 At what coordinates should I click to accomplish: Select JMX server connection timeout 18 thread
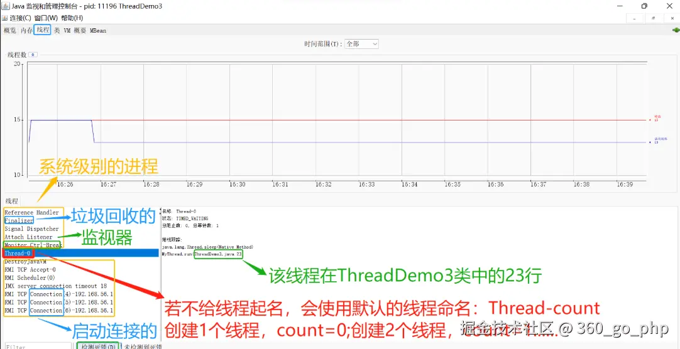(x=55, y=286)
